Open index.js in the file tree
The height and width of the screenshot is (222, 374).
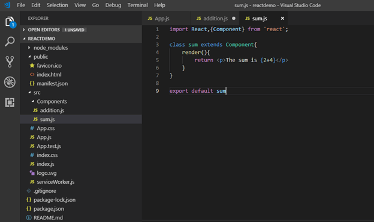(46, 164)
